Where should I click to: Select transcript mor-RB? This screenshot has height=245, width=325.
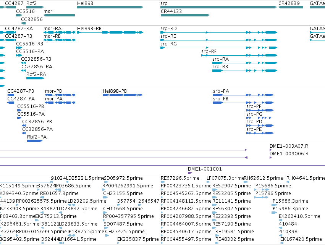tap(52, 36)
